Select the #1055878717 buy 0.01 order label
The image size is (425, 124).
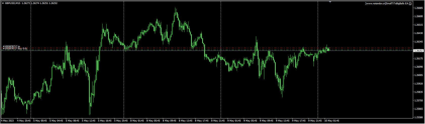tap(15, 49)
